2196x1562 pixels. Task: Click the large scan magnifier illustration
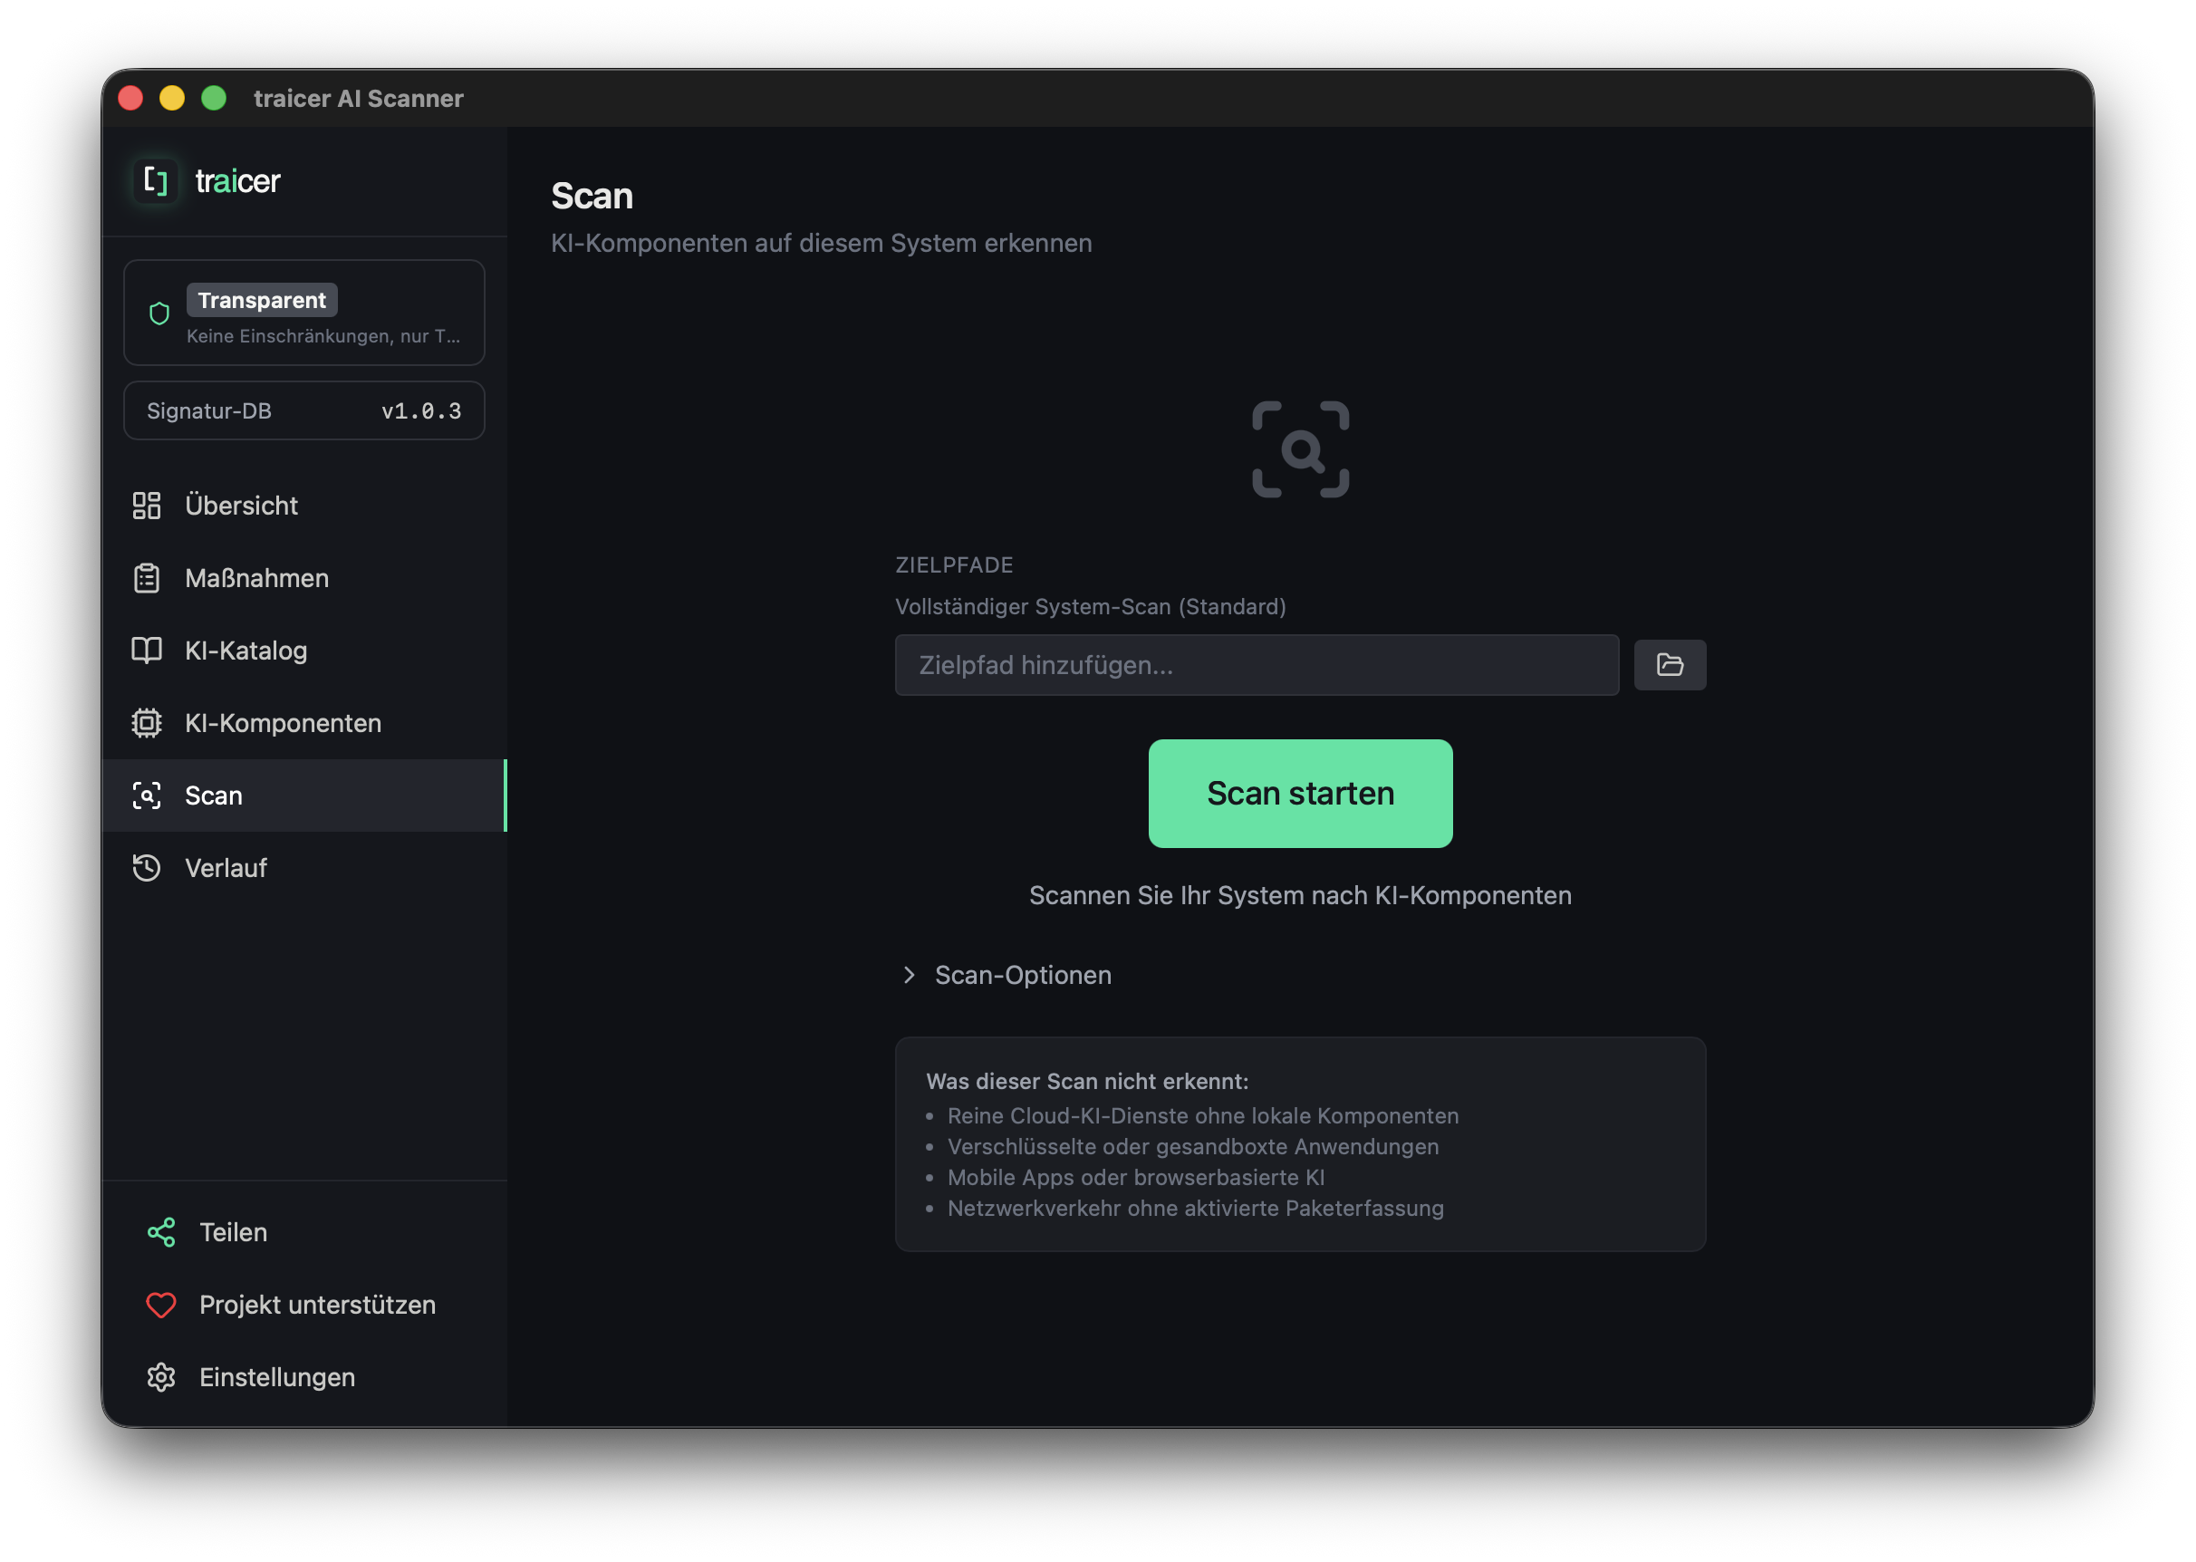(1301, 450)
